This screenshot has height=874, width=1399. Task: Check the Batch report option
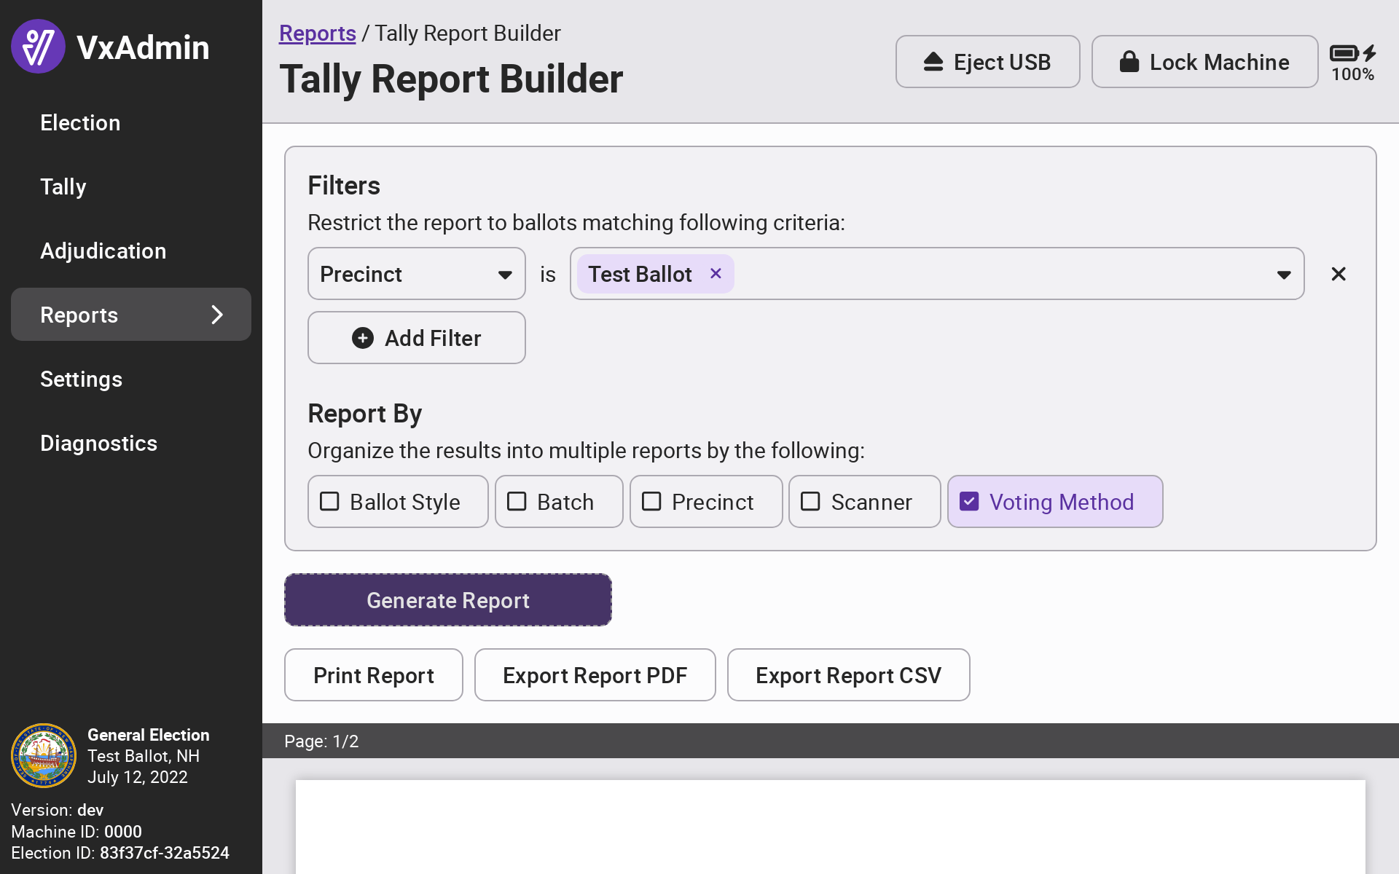[x=517, y=502]
